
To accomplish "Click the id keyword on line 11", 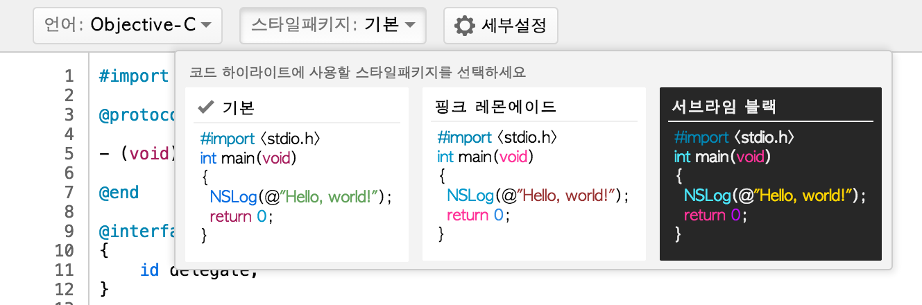I will (x=148, y=270).
